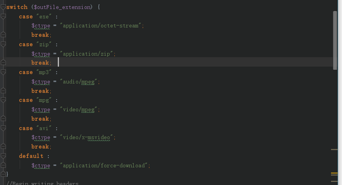Jump to the topmost gray stripe marker
Screen dimensions: 342x185
click(335, 149)
